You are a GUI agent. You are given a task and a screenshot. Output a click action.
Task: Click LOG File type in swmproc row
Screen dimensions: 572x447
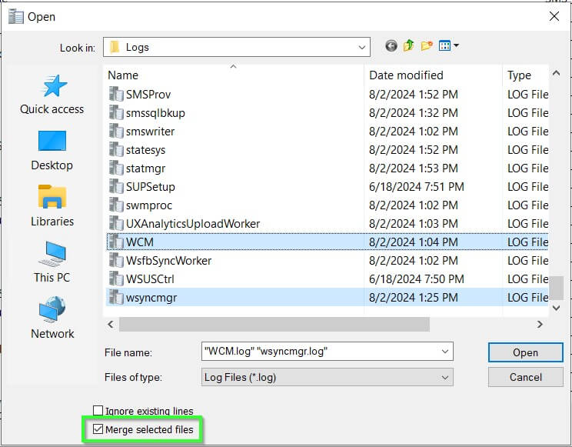(x=528, y=205)
